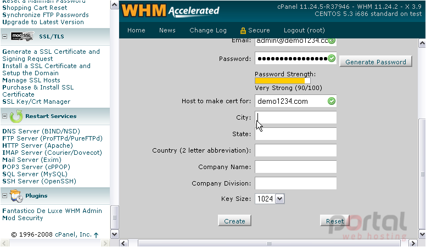The height and width of the screenshot is (247, 426).
Task: Open the Change Log menu item
Action: [208, 30]
